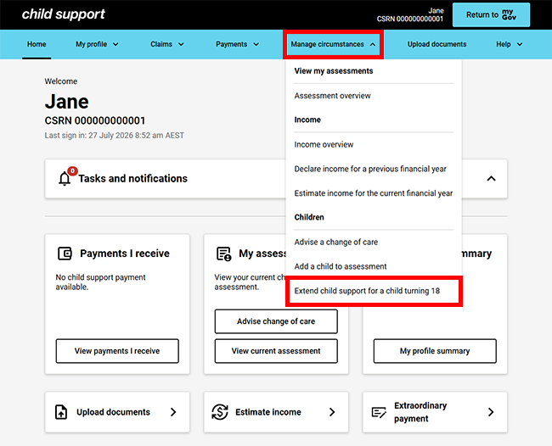Click the View current assessment button

coord(276,351)
